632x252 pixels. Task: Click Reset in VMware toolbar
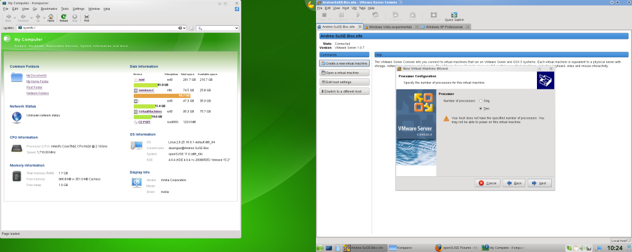(x=375, y=17)
